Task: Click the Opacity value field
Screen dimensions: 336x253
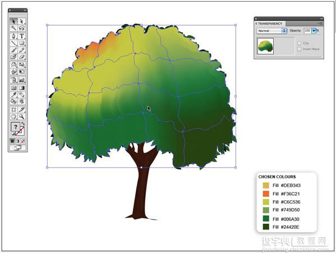Action: tap(307, 31)
